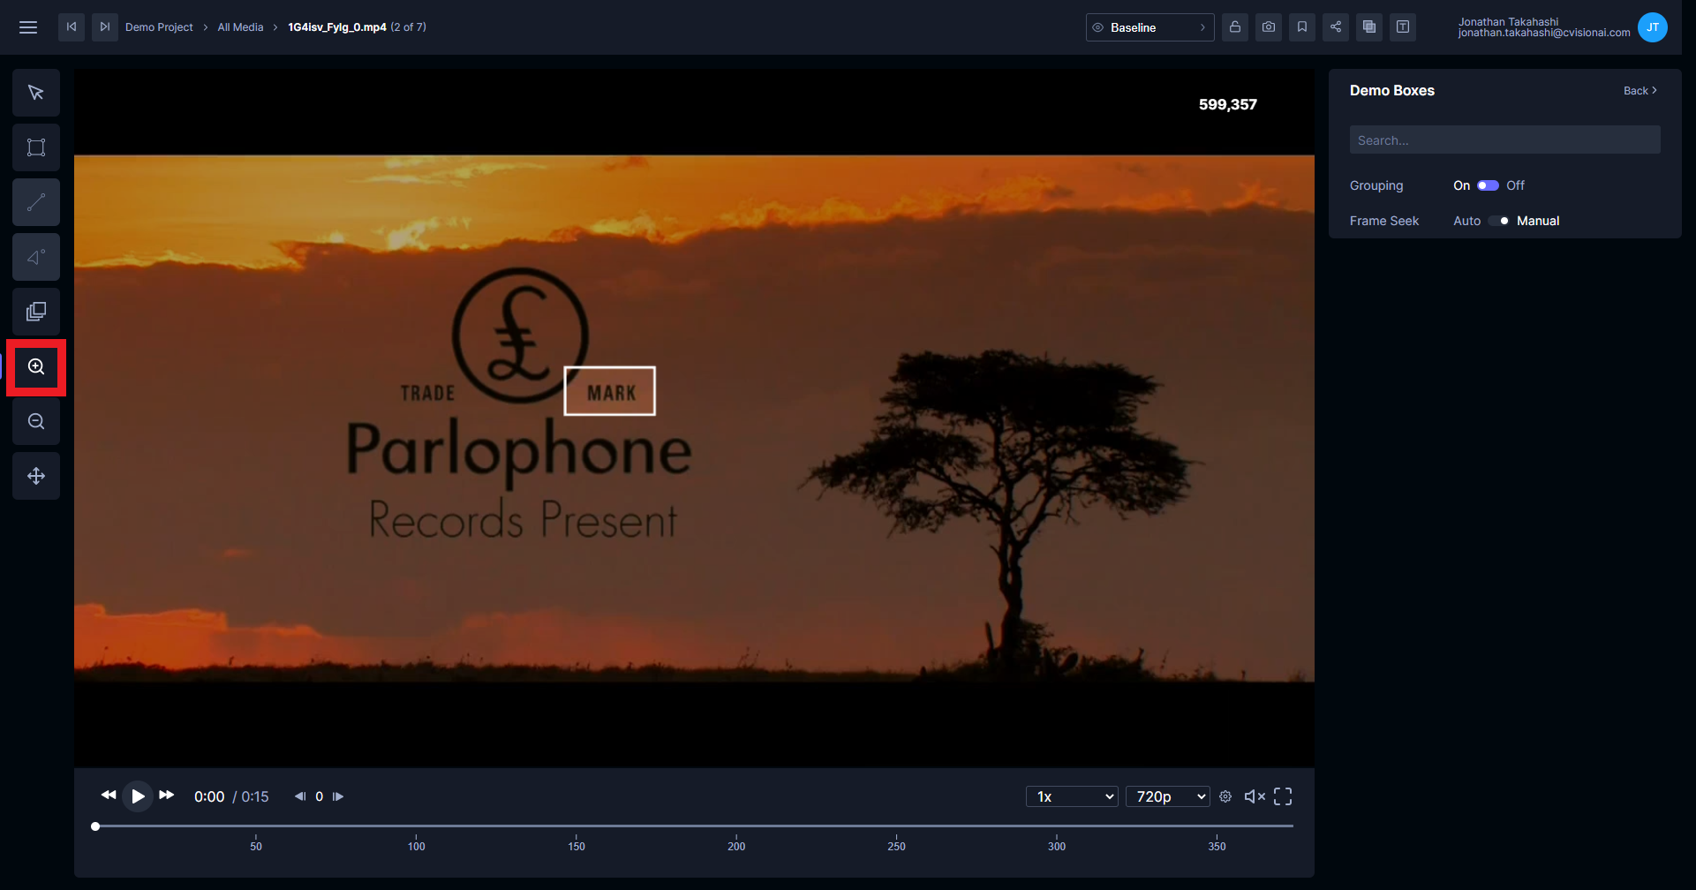Click the jonathan.takahashi@cvisionai.com email text
This screenshot has width=1696, height=890.
pos(1544,33)
